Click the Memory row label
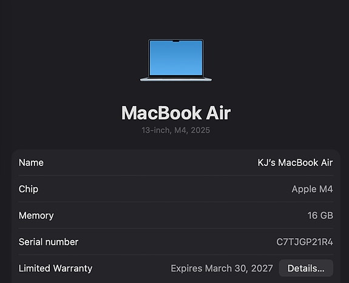 tap(36, 215)
